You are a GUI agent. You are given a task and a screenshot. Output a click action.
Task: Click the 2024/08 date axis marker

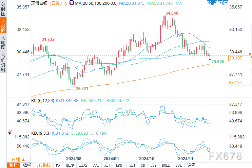pyautogui.click(x=74, y=159)
